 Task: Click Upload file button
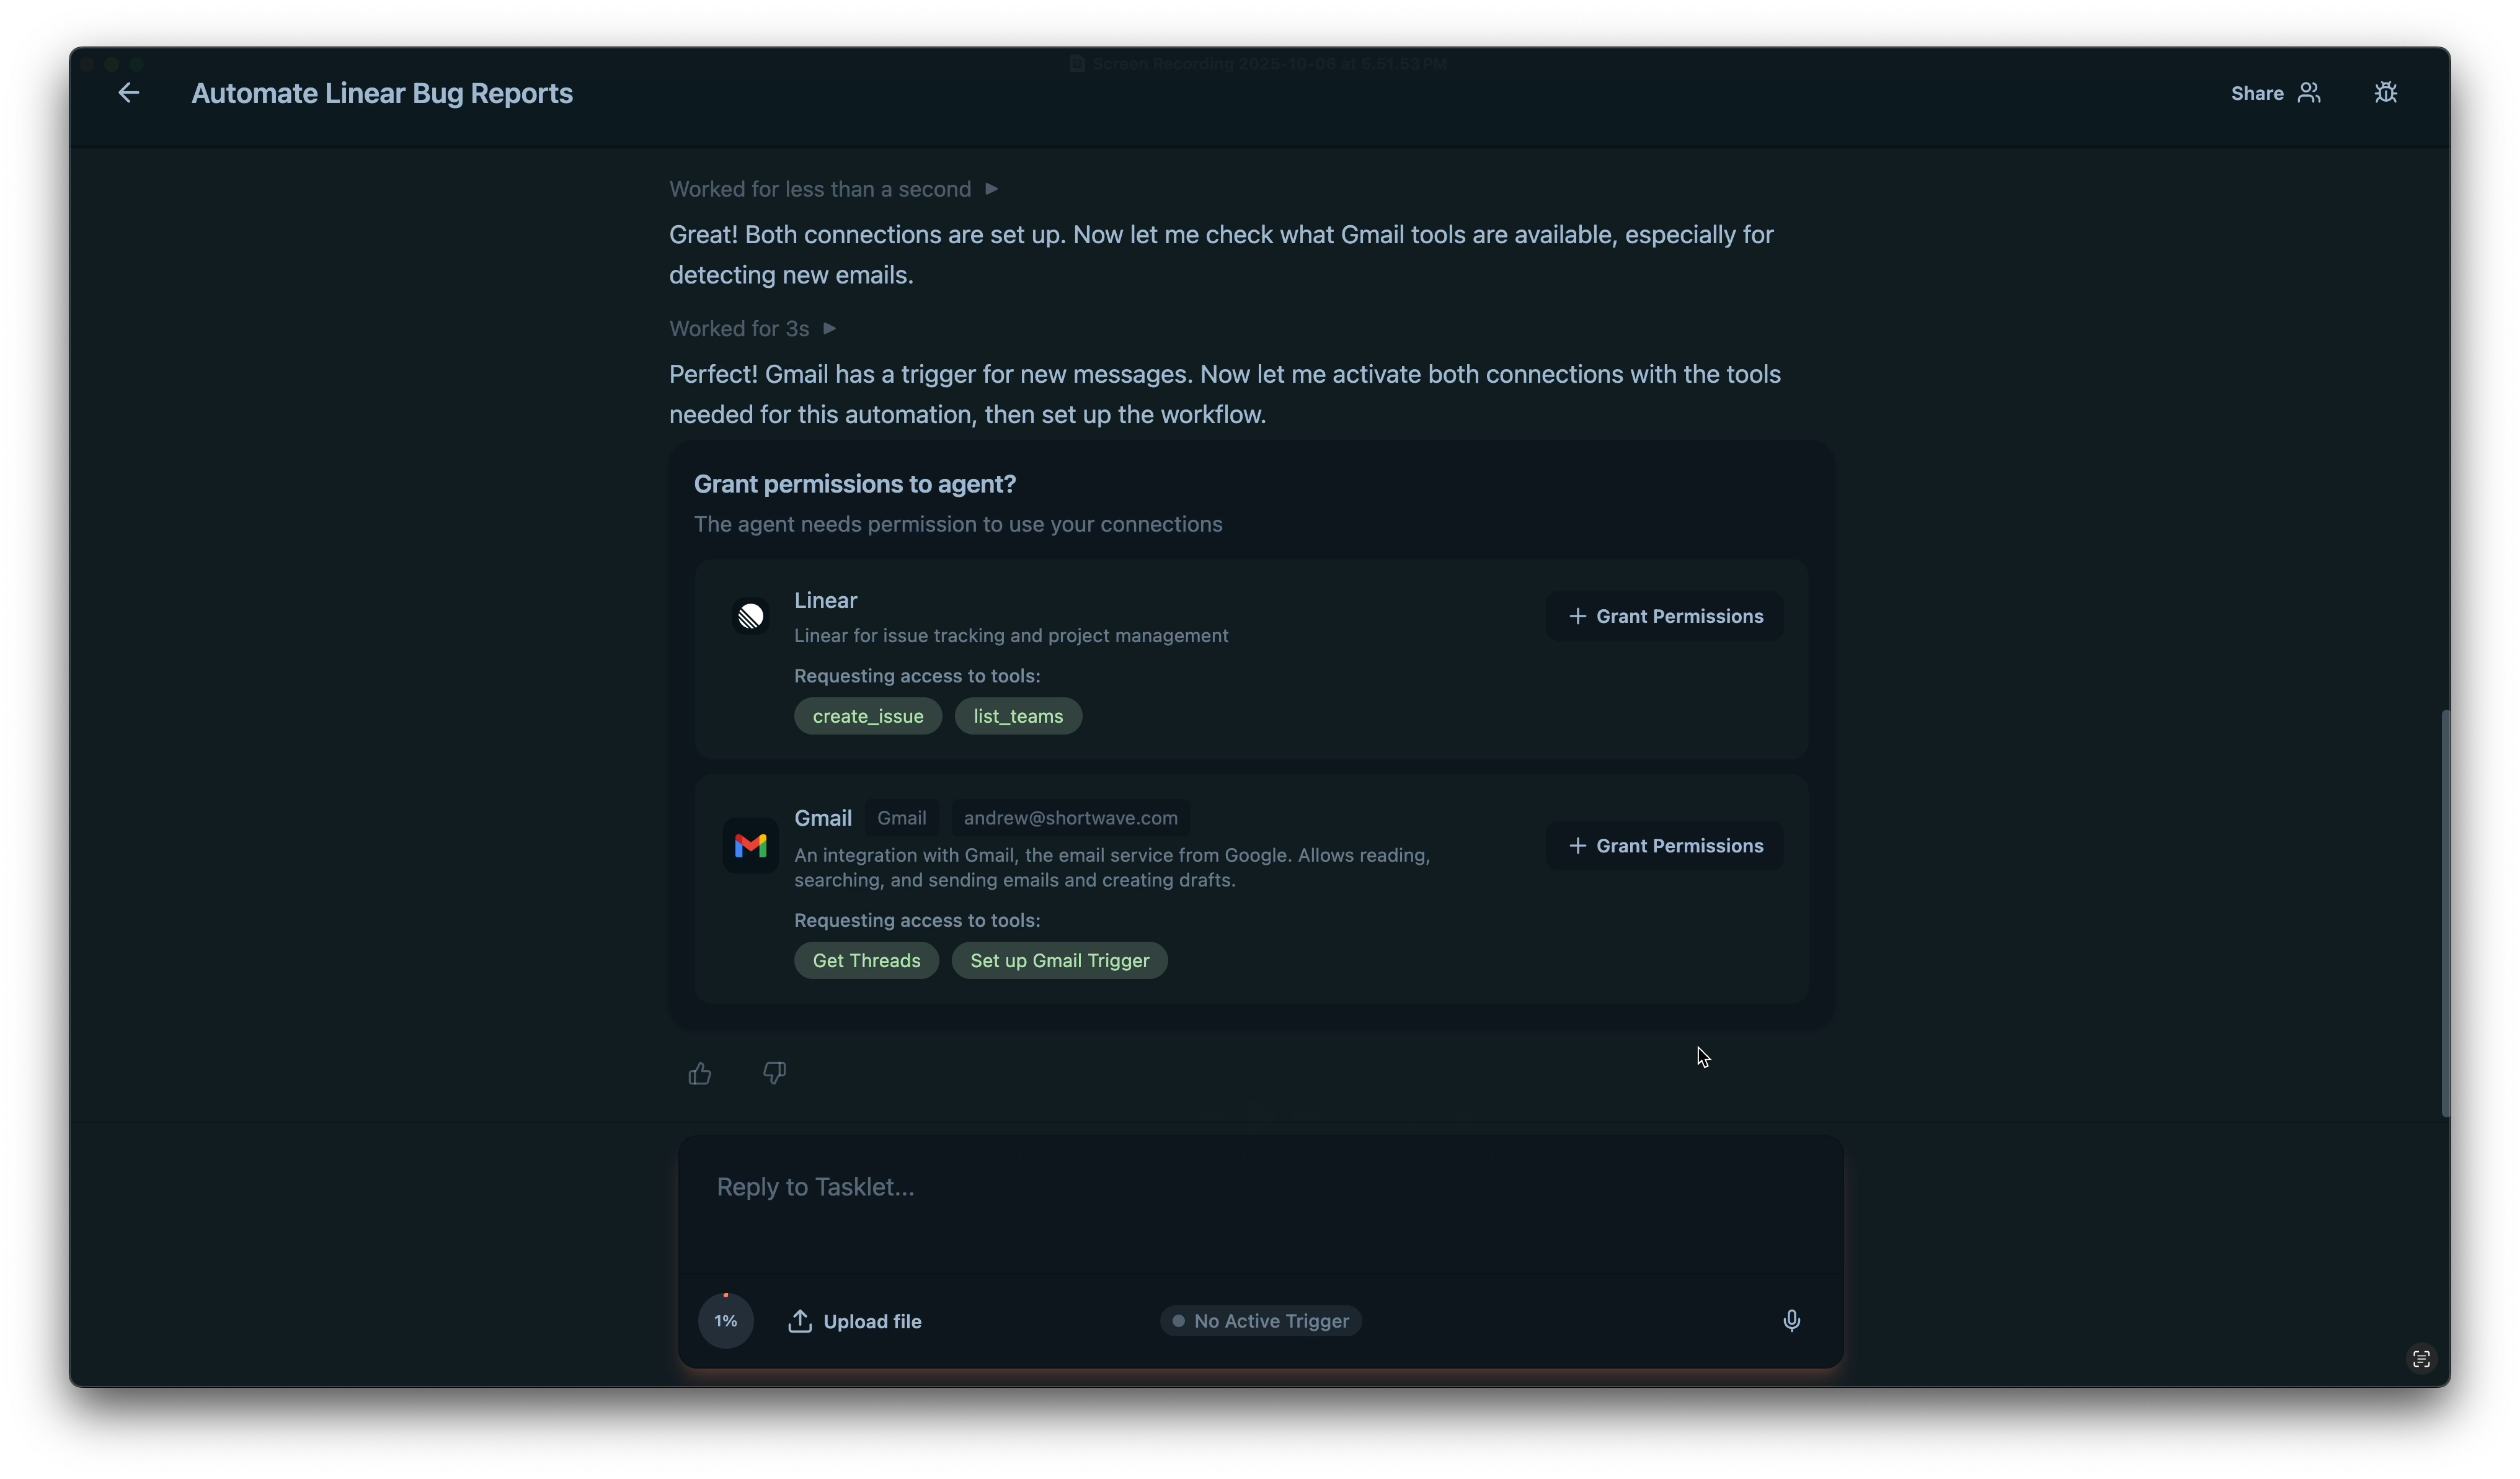pyautogui.click(x=855, y=1321)
